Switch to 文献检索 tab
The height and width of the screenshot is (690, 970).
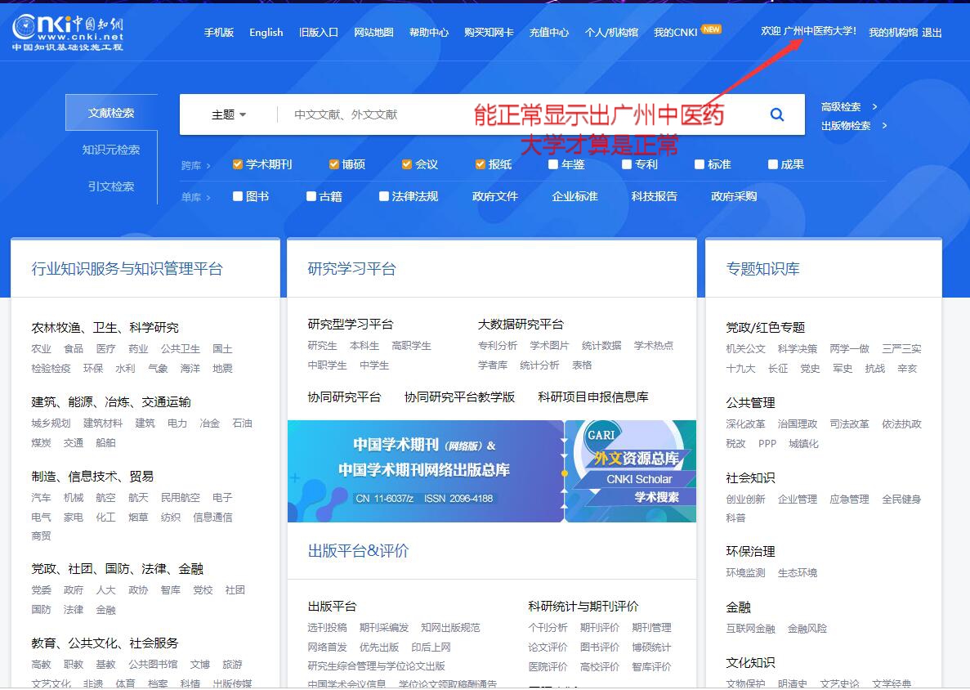click(111, 113)
